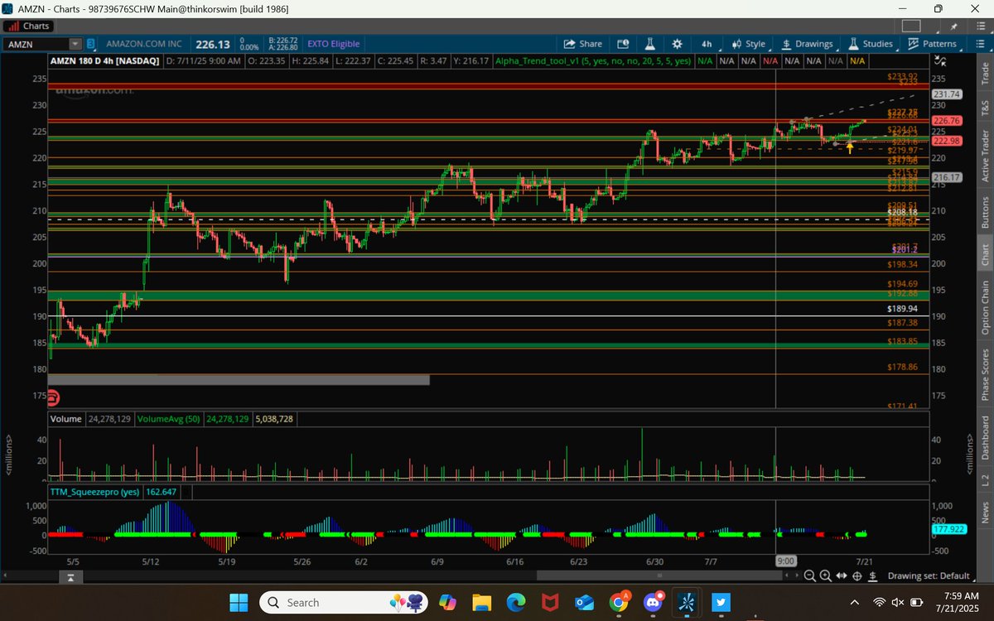
Task: Open chart settings gear icon
Action: click(678, 44)
